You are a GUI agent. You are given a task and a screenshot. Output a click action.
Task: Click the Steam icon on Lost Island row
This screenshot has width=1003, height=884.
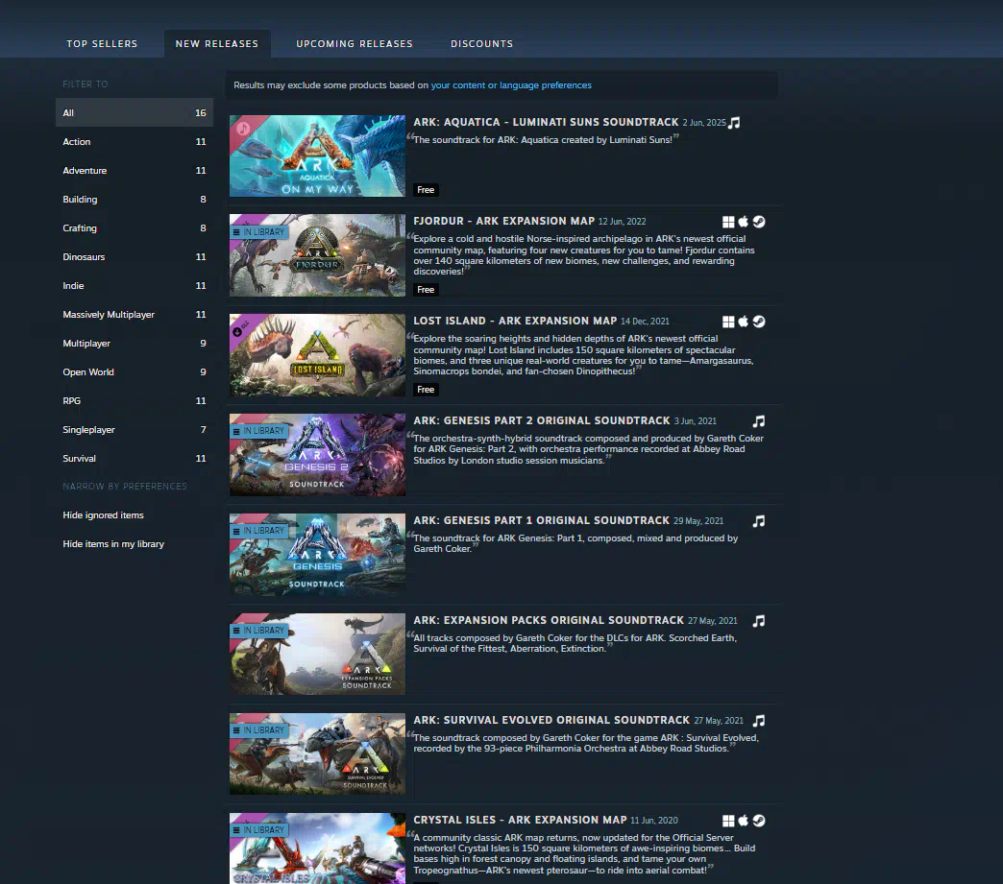tap(759, 322)
